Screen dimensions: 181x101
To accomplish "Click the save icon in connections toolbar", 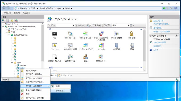I will pyautogui.click(x=8, y=20).
